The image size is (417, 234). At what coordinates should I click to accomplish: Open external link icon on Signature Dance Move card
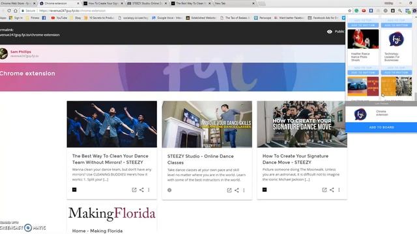pyautogui.click(x=324, y=190)
